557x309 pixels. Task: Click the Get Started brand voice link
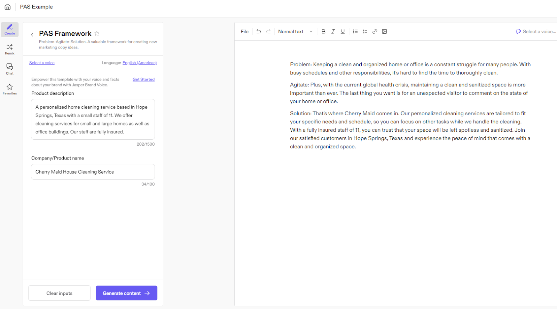pyautogui.click(x=143, y=79)
